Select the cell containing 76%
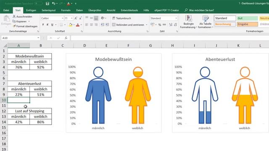The image size is (269, 151). (18, 67)
